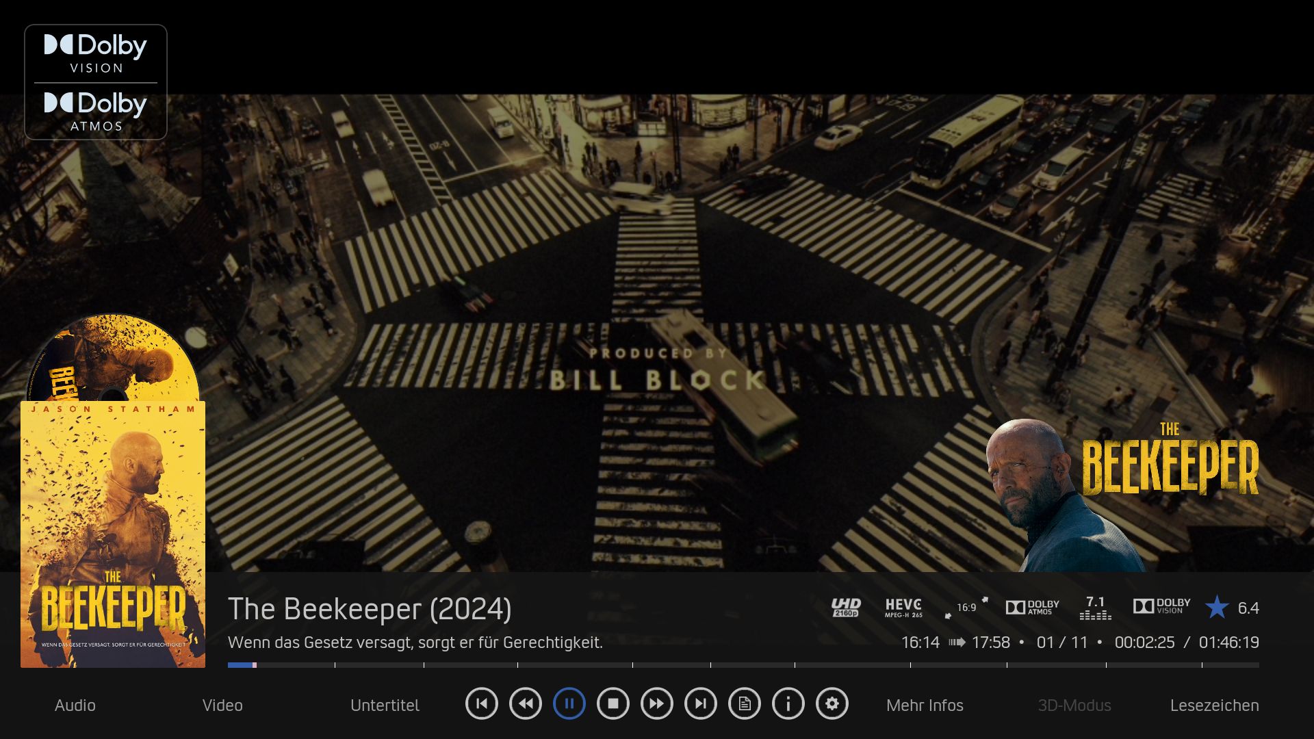Fast forward the movie
This screenshot has width=1314, height=739.
click(x=657, y=703)
